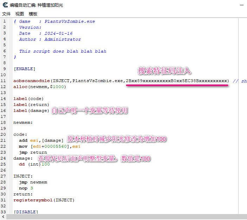Viewport: 247px width, 220px height.
Task: Click the closing brace comment on line 7
Action: [x=15, y=57]
